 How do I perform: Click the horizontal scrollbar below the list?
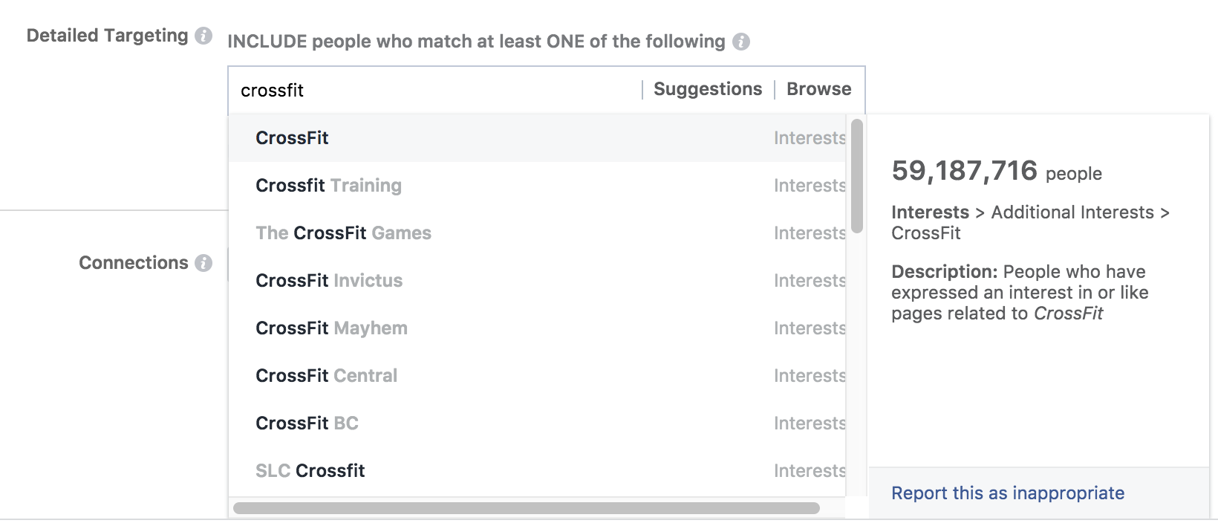527,509
